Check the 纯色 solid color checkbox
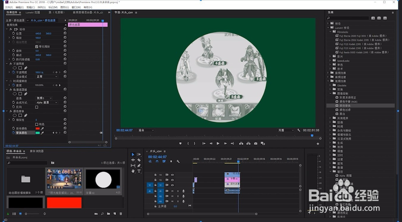Screen dimensions: 402x222 37,124
